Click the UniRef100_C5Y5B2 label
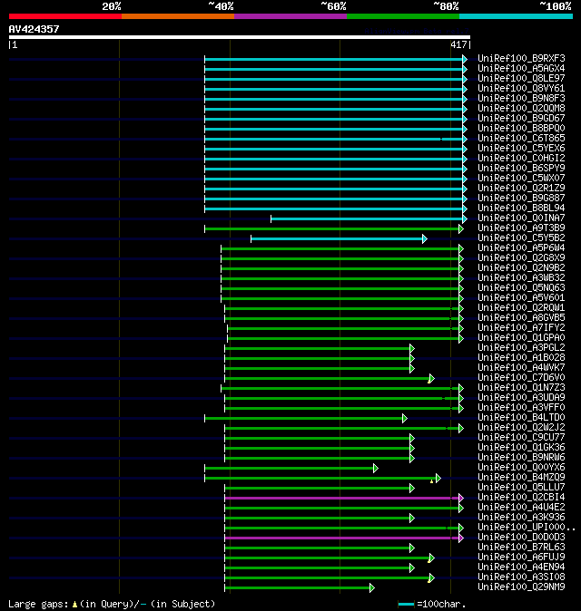 tap(521, 238)
